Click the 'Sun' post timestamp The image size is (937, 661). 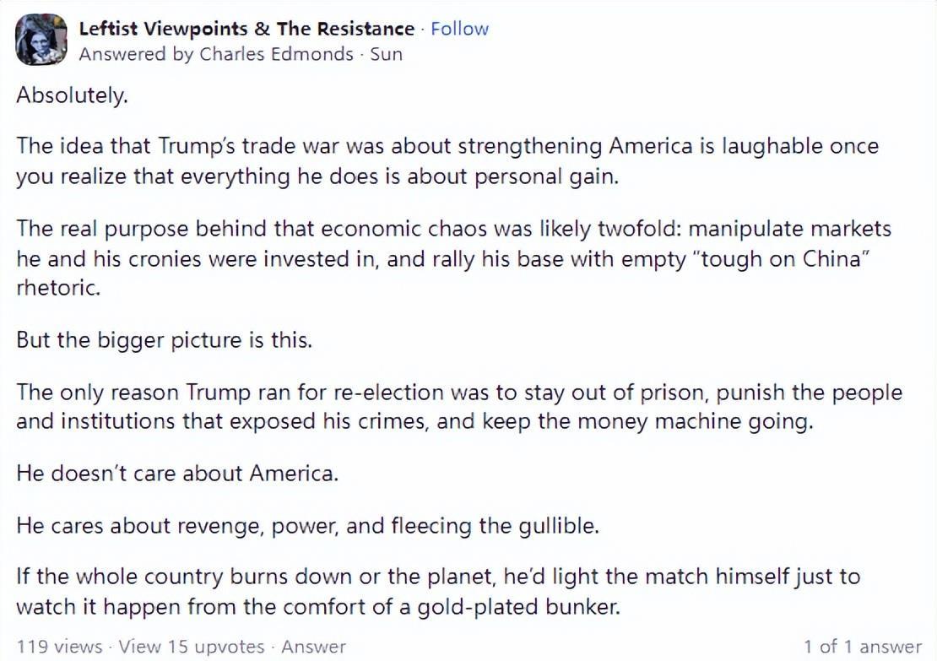(x=386, y=54)
